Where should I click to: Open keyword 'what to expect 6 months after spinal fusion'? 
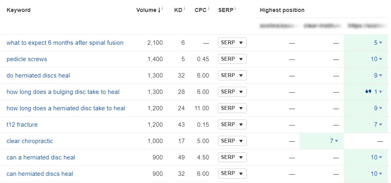[65, 42]
